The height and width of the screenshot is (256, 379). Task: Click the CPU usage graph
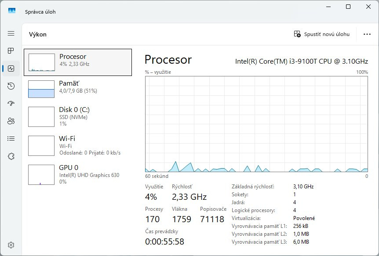pyautogui.click(x=256, y=123)
